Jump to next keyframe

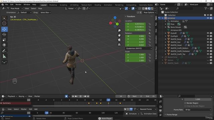click(x=85, y=96)
